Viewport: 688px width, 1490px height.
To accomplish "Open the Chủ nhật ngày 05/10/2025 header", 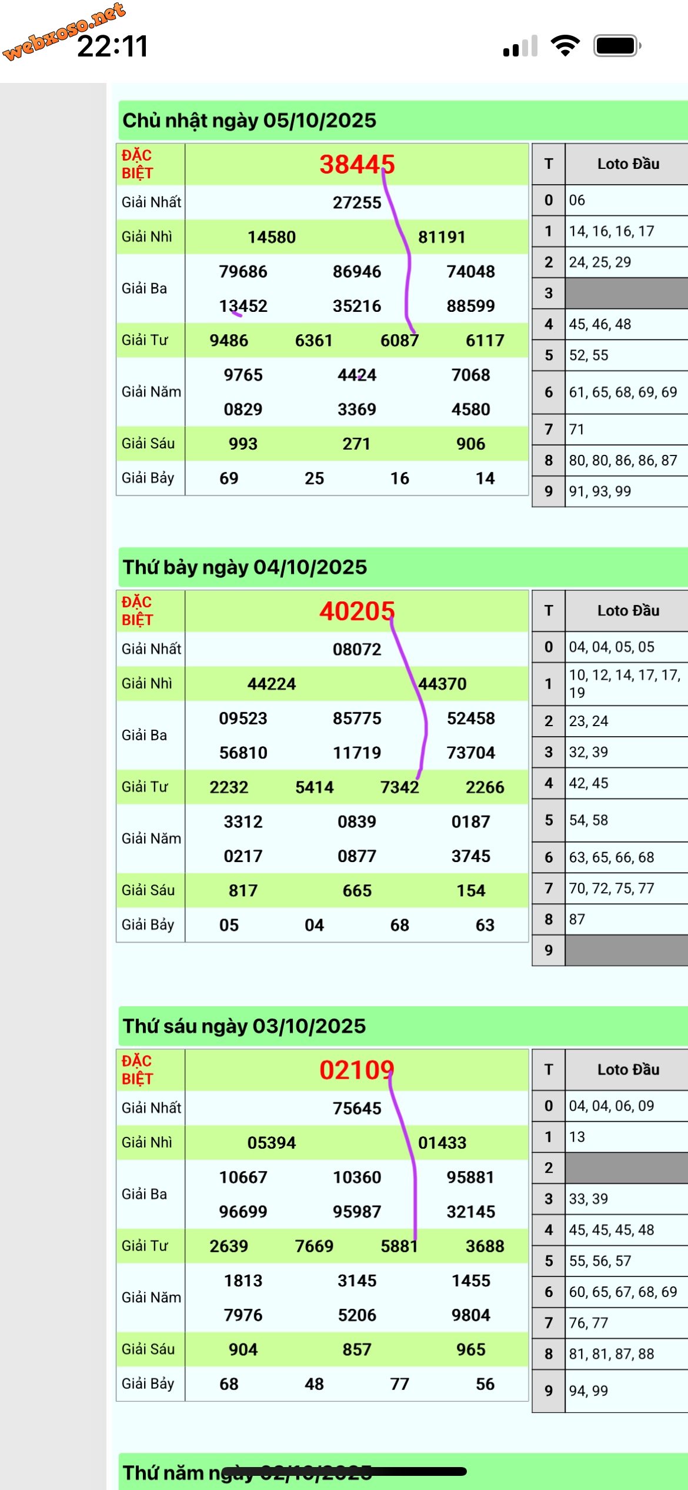I will click(x=249, y=121).
